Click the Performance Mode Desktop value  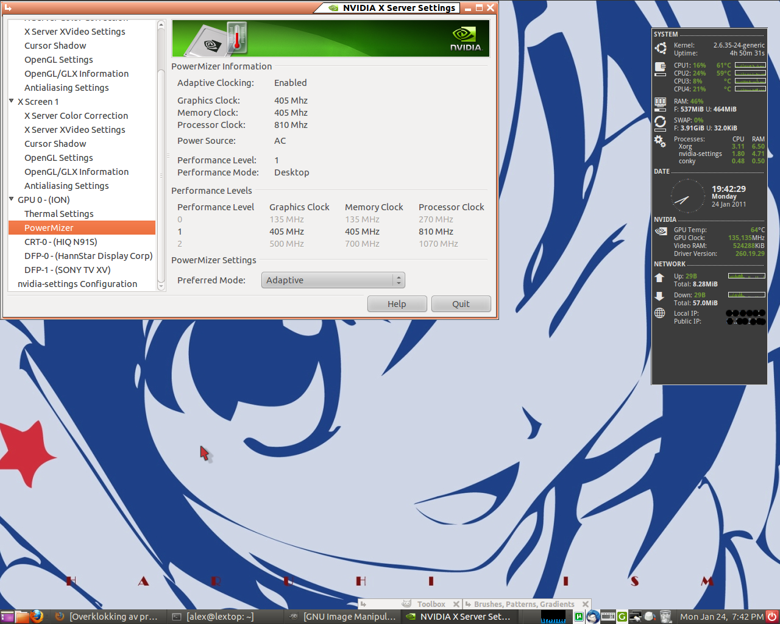291,172
